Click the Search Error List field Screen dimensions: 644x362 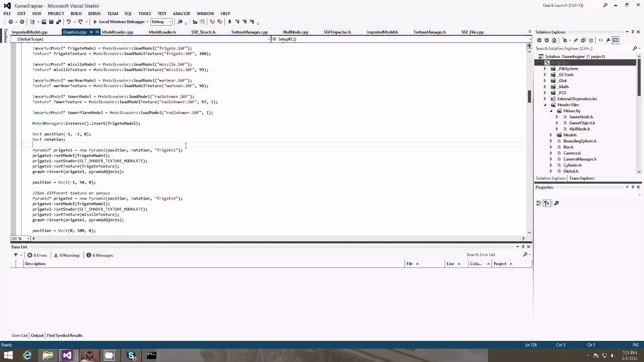[x=494, y=255]
